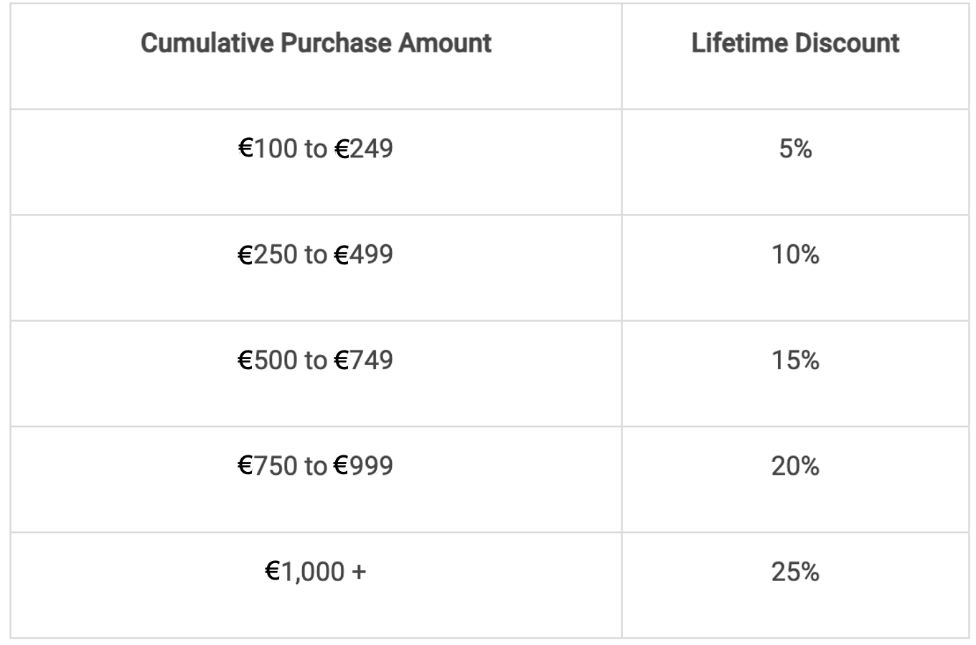Select the 5% discount cell
This screenshot has height=645, width=976.
tap(795, 149)
